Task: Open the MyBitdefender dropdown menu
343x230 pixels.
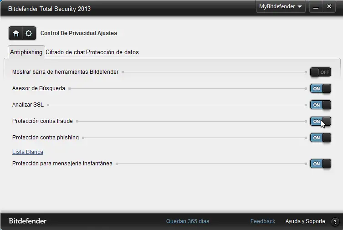Action: click(281, 7)
